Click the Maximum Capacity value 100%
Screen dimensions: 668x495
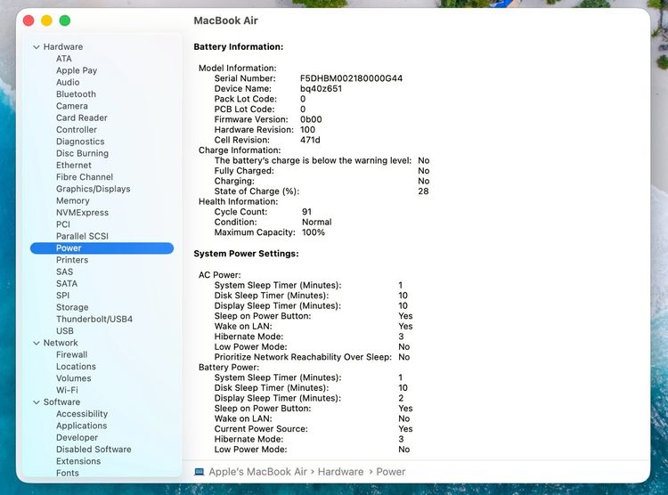coord(314,232)
